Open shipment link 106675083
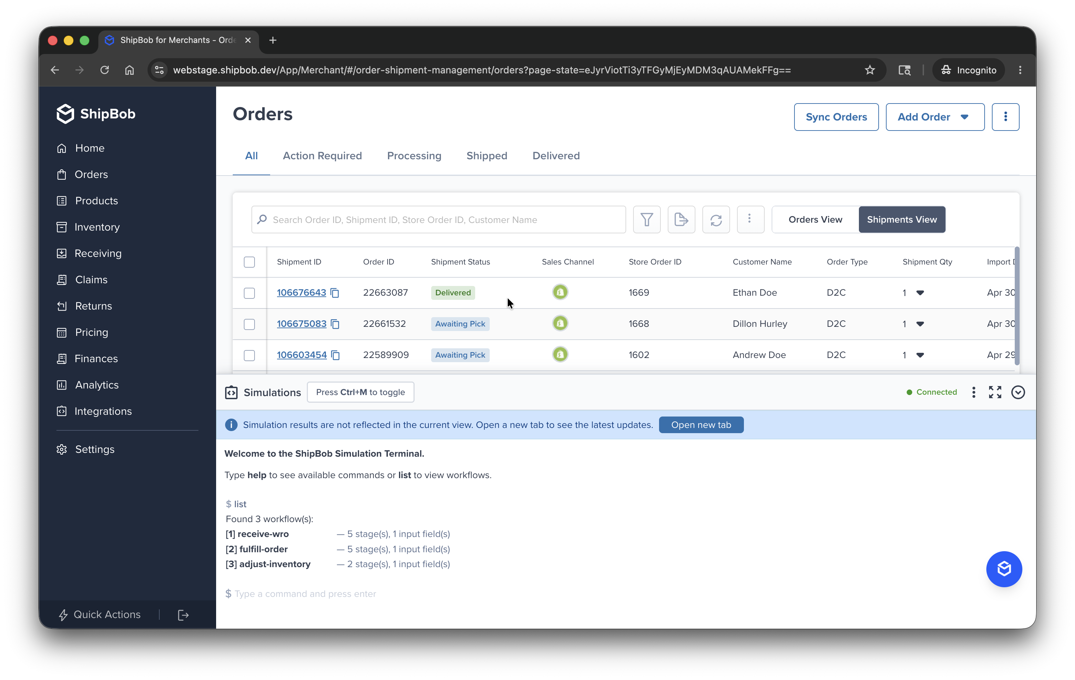 pos(301,324)
